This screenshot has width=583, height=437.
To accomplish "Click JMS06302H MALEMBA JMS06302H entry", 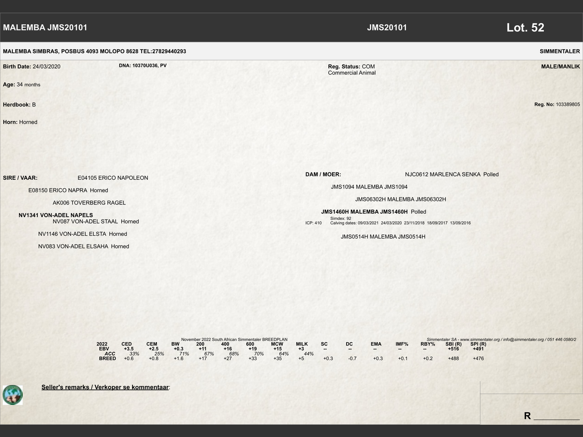I will point(401,199).
